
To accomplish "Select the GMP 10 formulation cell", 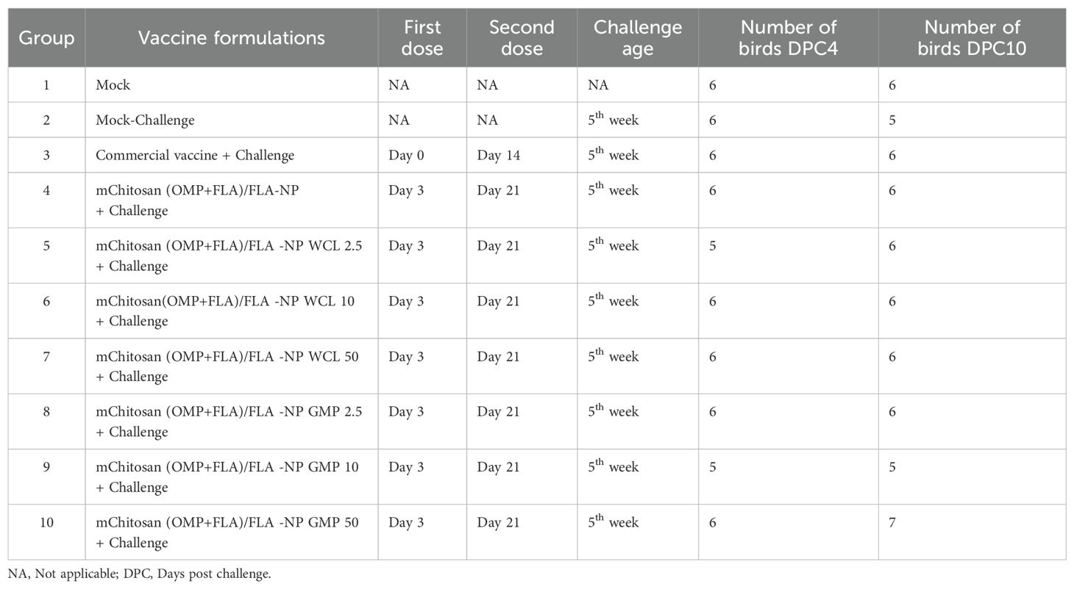I will point(227,477).
